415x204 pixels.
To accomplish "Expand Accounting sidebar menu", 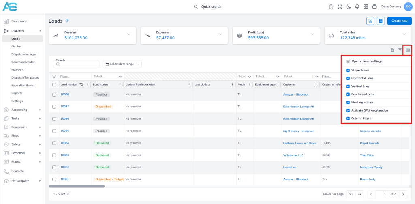I will (23, 110).
